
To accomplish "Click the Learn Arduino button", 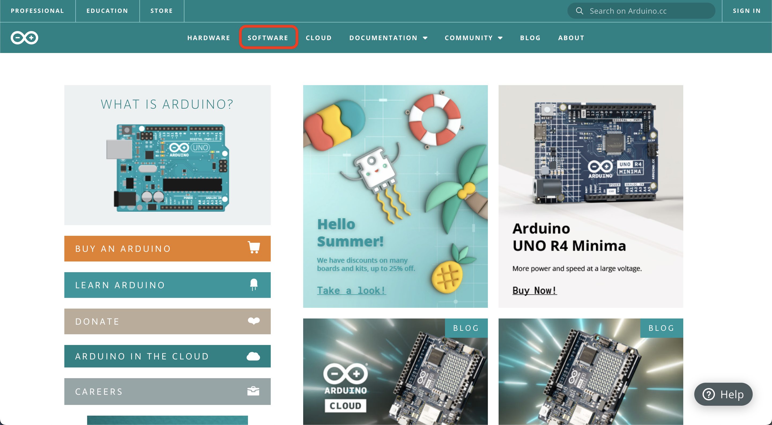I will coord(167,285).
